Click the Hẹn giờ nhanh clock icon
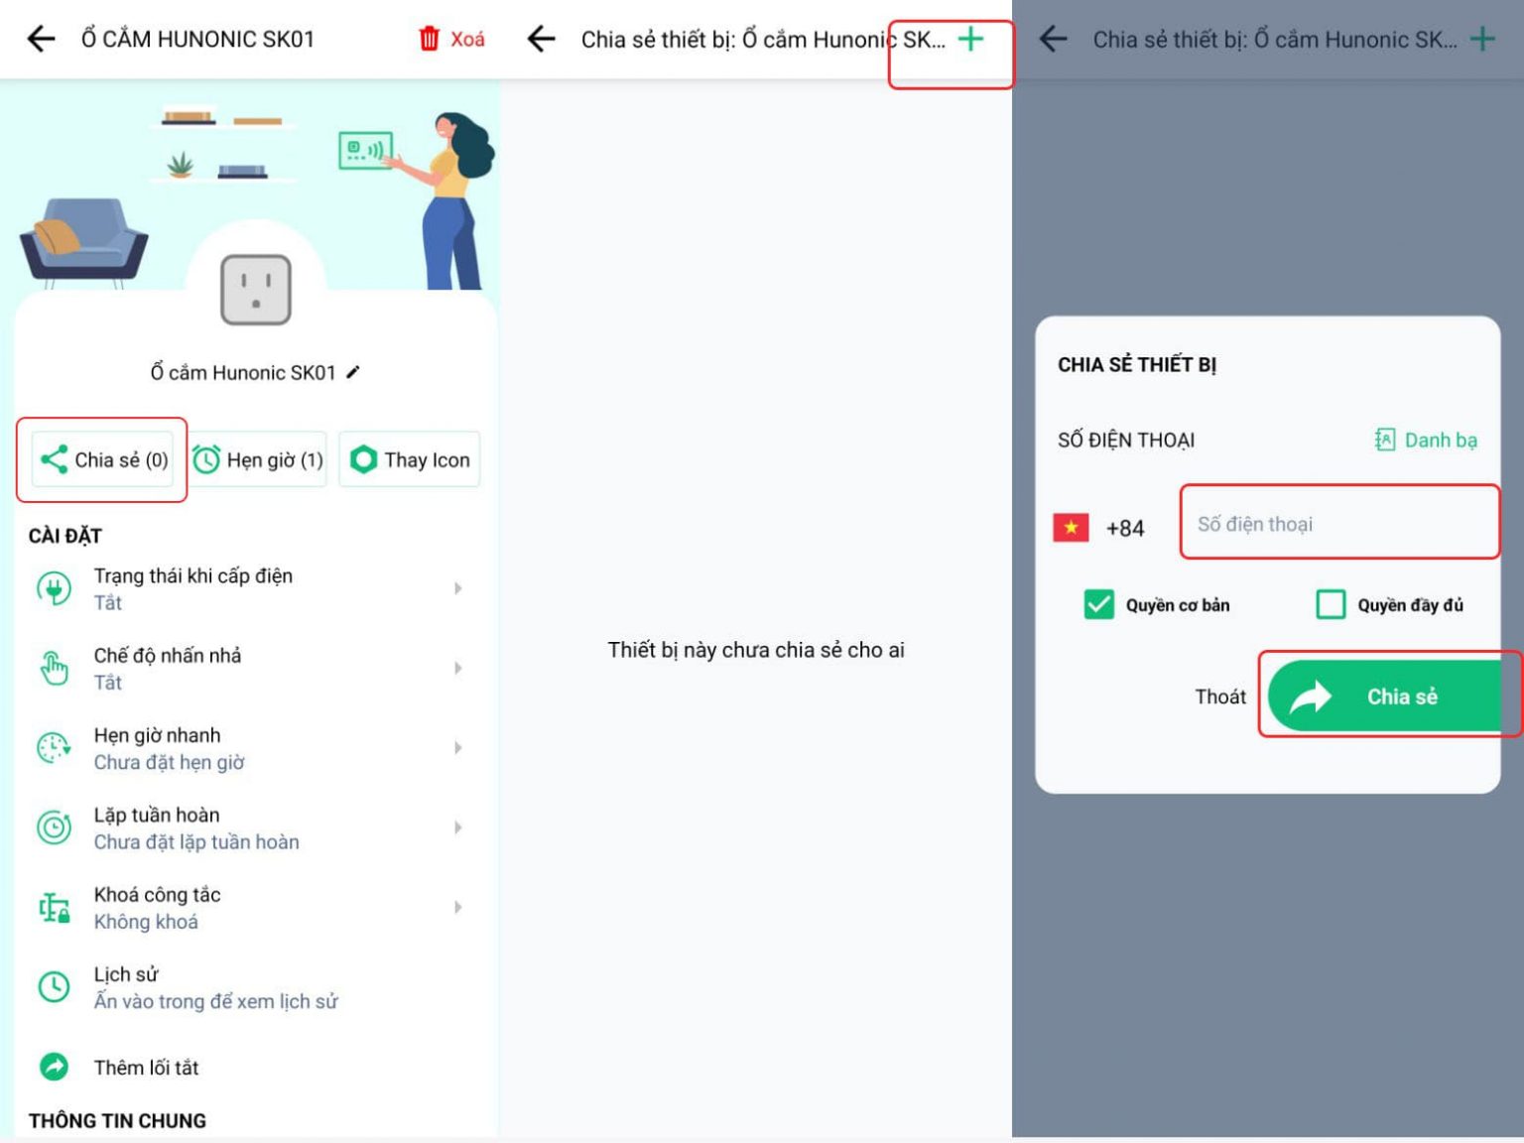This screenshot has width=1524, height=1143. click(54, 748)
